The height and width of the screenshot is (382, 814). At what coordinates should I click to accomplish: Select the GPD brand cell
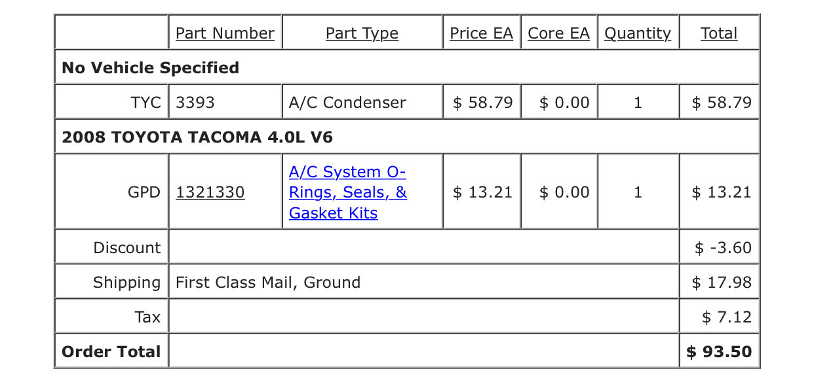pos(111,192)
